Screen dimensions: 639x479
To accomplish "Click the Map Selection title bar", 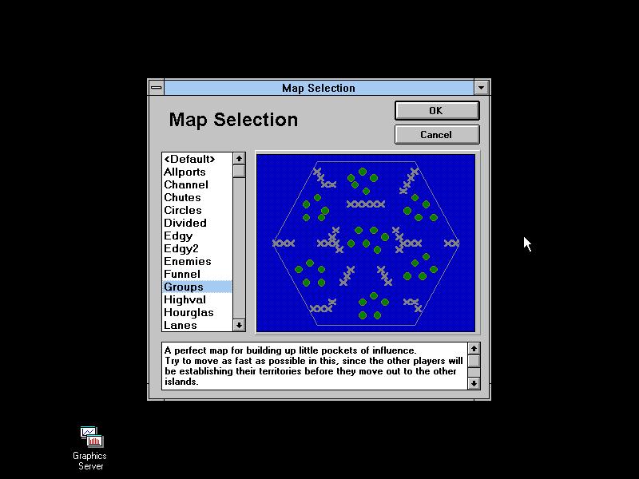I will point(319,88).
